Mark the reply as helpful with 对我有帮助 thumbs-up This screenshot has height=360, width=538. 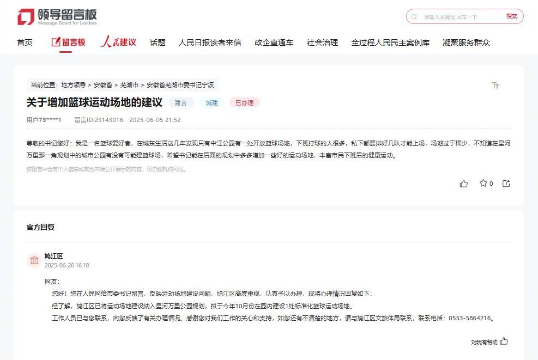point(504,341)
